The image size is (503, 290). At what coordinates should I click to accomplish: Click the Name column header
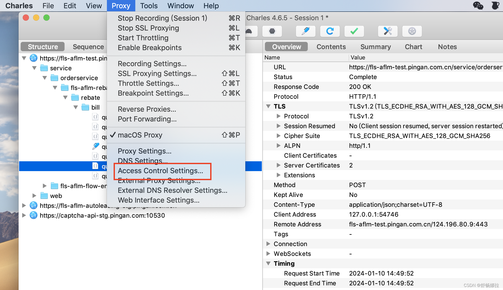[x=306, y=57]
